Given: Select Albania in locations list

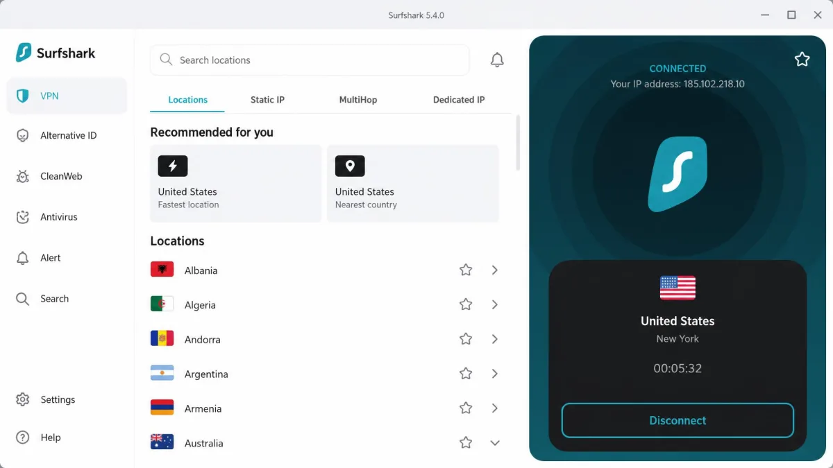Looking at the screenshot, I should (325, 270).
